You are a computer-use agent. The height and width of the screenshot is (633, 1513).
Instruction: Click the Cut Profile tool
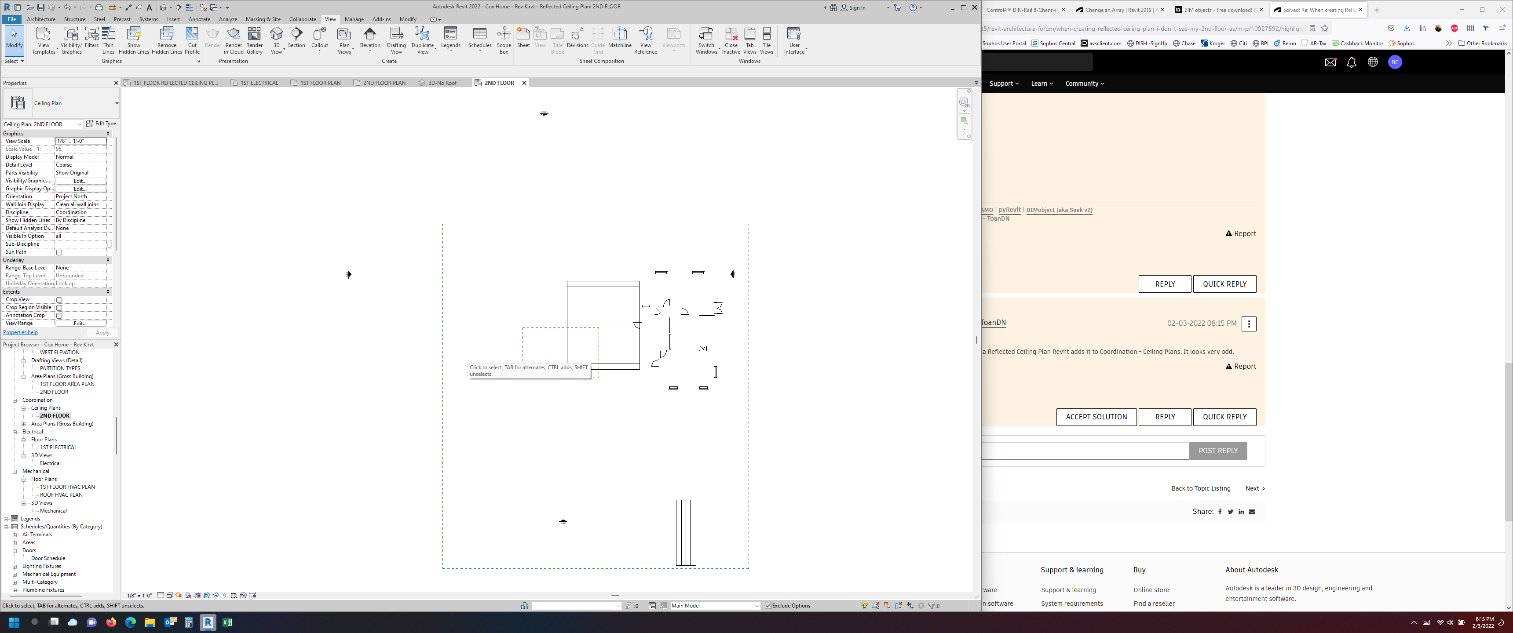click(x=192, y=40)
